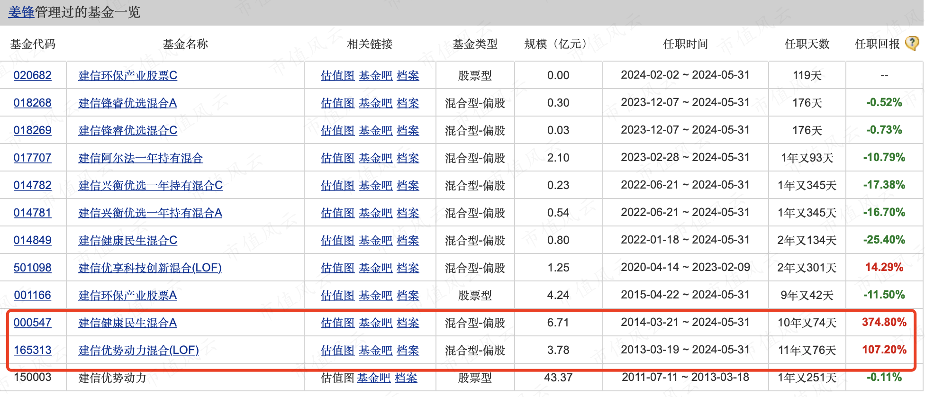This screenshot has width=925, height=397.
Task: Click 档案 in the 150003 row
Action: point(406,378)
